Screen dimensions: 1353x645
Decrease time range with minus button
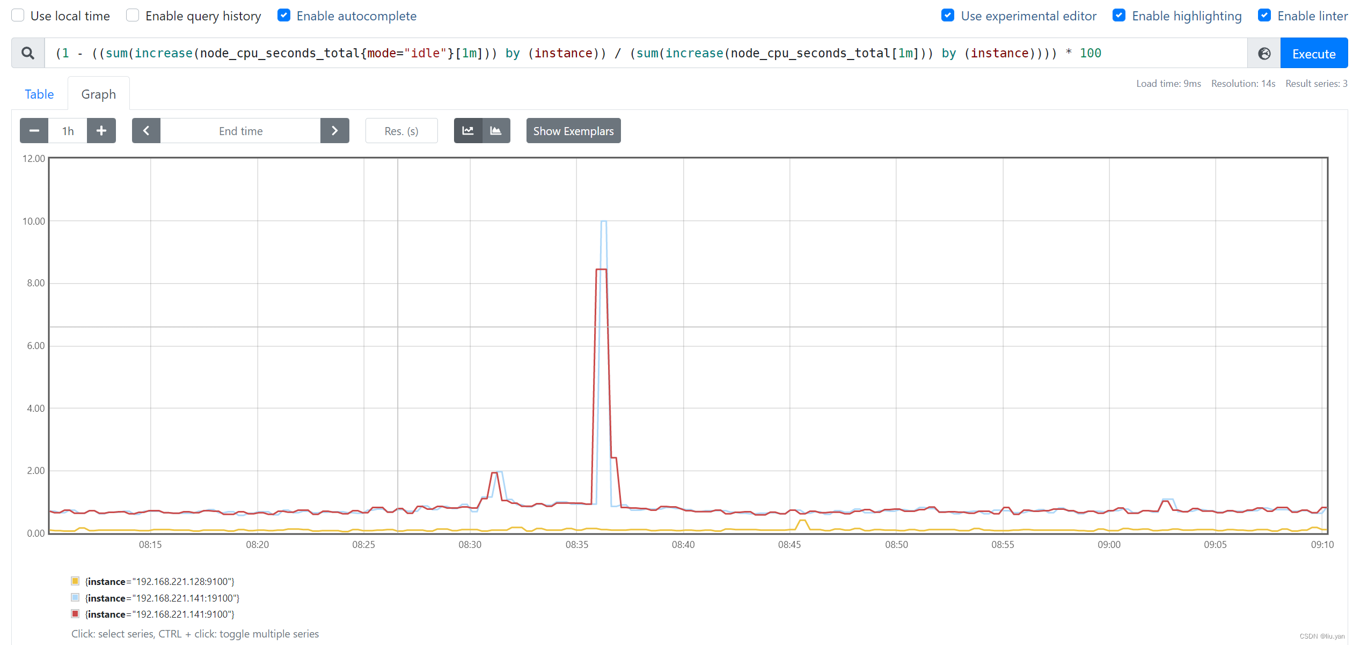34,131
